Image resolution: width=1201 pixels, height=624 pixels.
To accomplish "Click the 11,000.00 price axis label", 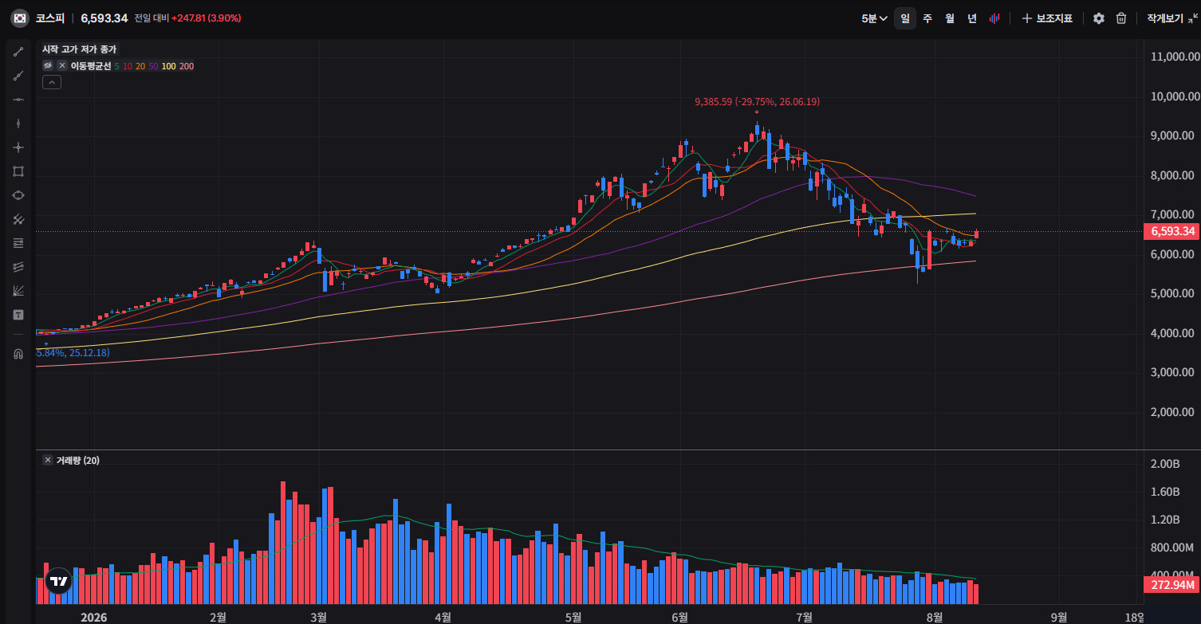I will tap(1175, 57).
